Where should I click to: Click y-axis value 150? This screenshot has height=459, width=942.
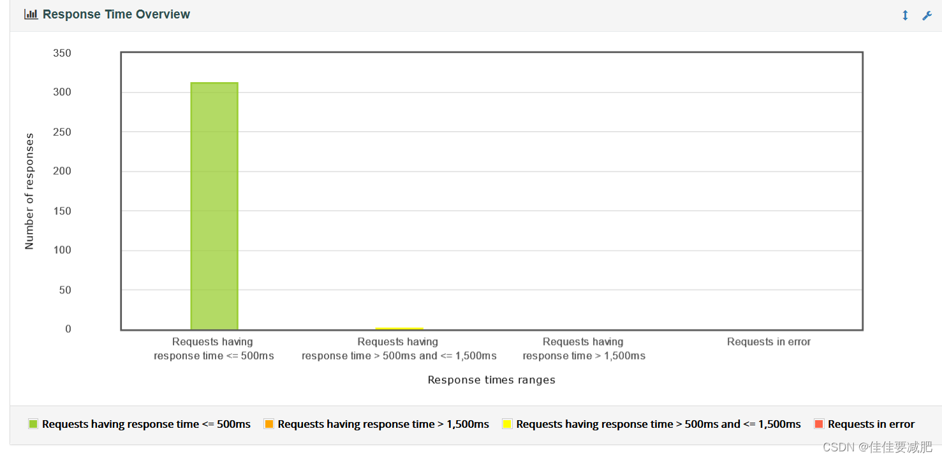(x=62, y=211)
